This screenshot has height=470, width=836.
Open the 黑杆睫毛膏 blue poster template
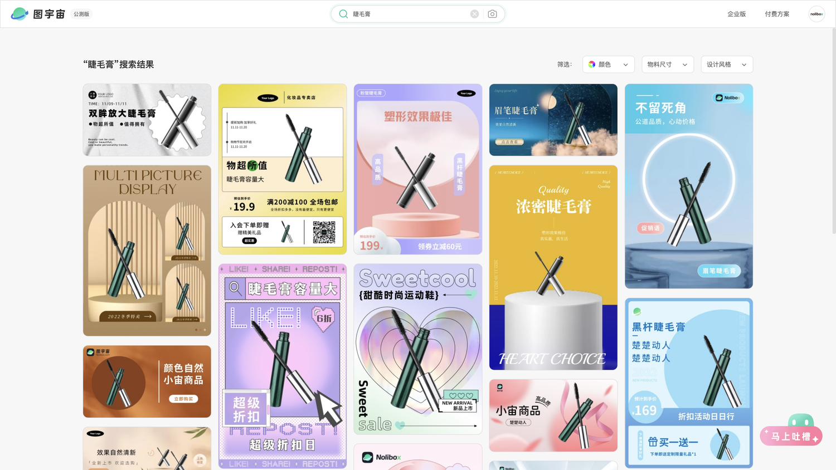coord(689,383)
